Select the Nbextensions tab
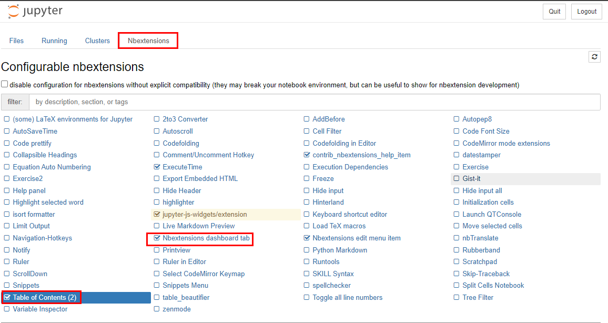 (148, 41)
